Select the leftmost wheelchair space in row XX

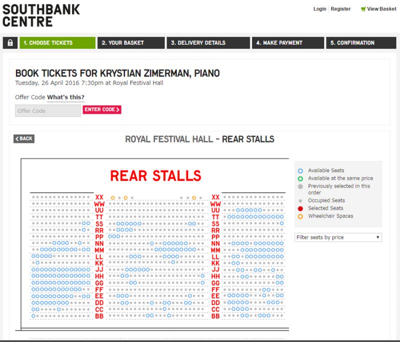pos(113,197)
